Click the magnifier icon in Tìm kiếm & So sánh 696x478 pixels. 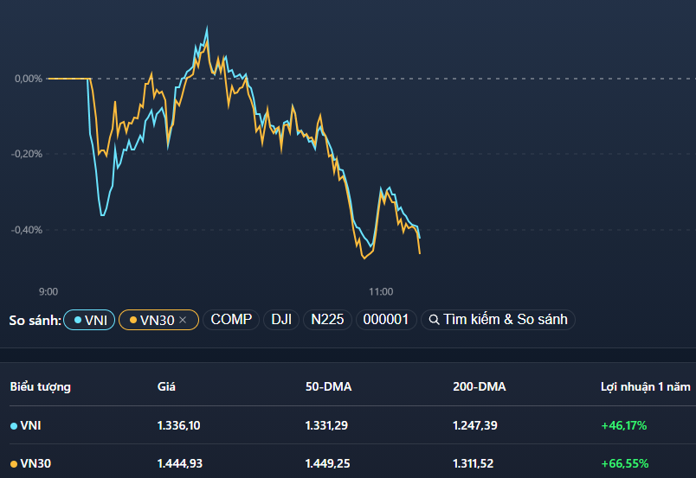(434, 320)
